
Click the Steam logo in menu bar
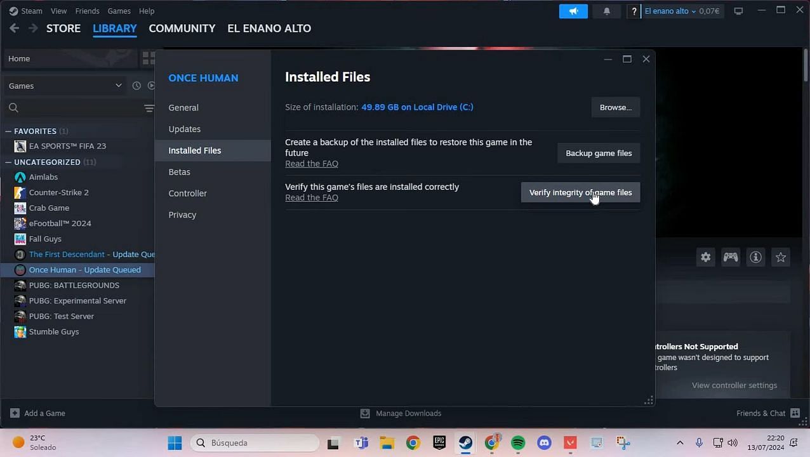pos(13,11)
